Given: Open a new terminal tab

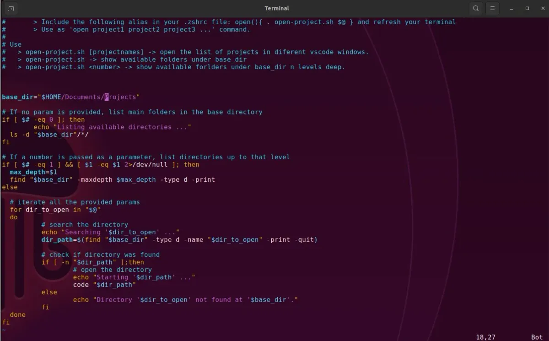Looking at the screenshot, I should click(11, 8).
